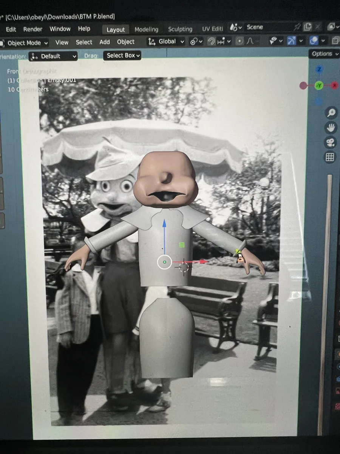Click the green XZ plane gizmo square
The width and height of the screenshot is (340, 454).
182,245
